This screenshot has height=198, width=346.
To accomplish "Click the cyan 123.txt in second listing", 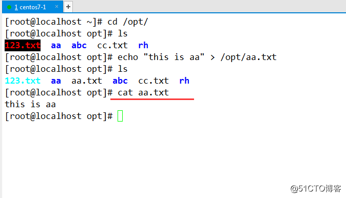I will 23,81.
